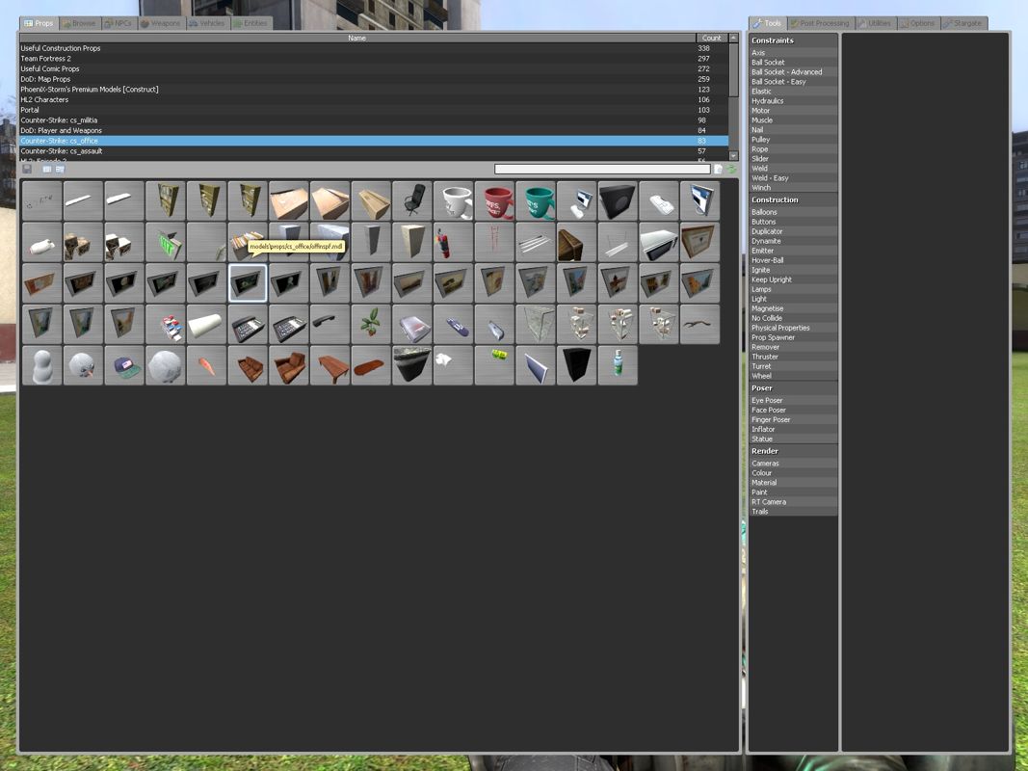Spawn the snowman body prop
The width and height of the screenshot is (1028, 771).
(x=42, y=366)
